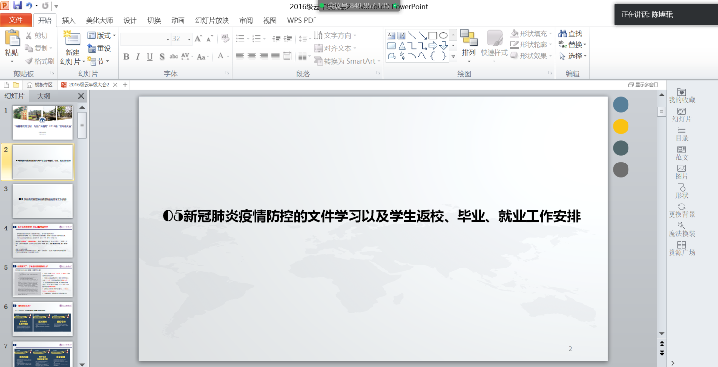This screenshot has width=718, height=367.
Task: Select the rectangle shape in drawing gallery
Action: [x=432, y=36]
